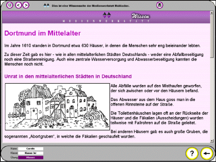Viewport: 216px width, 162px height.
Task: Go to previous page with left arrow
Action: click(x=19, y=5)
